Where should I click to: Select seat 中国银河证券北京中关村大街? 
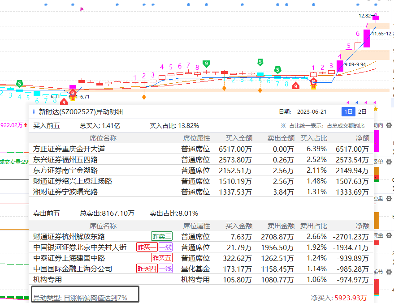pos(80,248)
